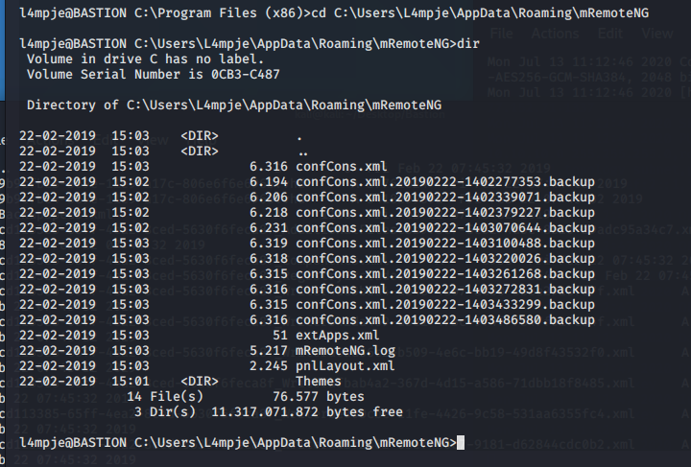Screen dimensions: 691x467
Task: Click the Themes directory name
Action: [x=319, y=381]
